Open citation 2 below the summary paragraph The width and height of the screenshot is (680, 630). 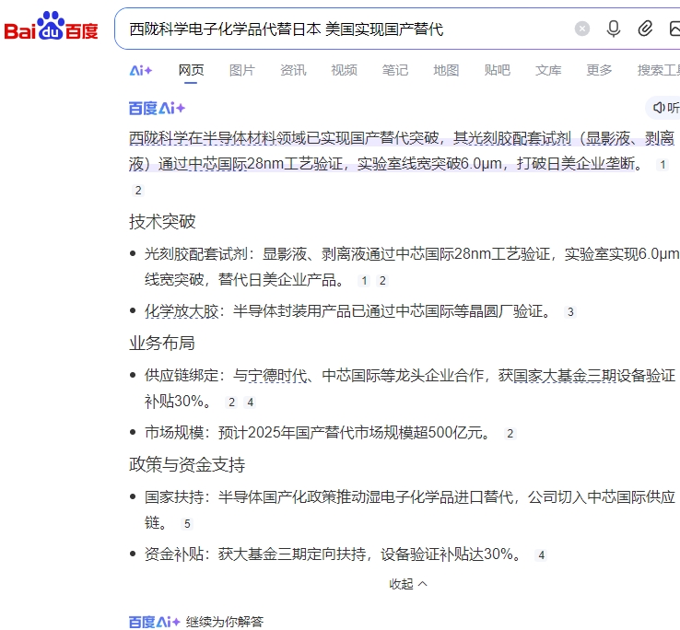[x=138, y=191]
